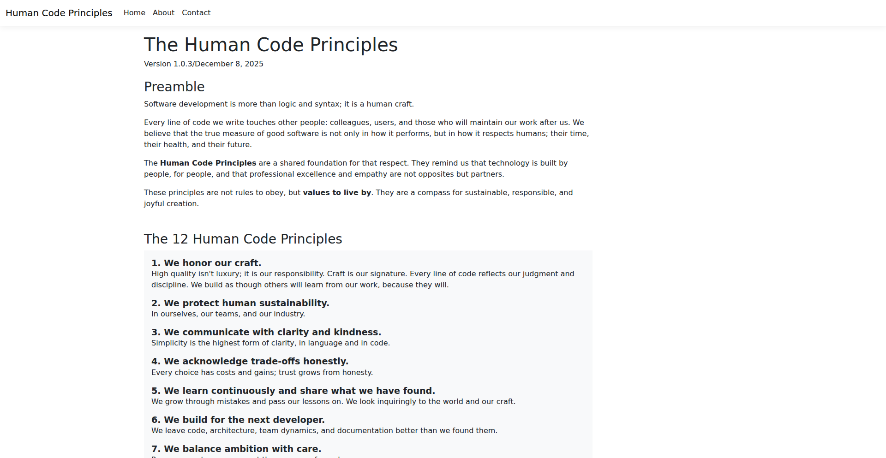Viewport: 886px width, 458px height.
Task: Click principle 7 'We balance ambition with care.'
Action: pyautogui.click(x=236, y=449)
